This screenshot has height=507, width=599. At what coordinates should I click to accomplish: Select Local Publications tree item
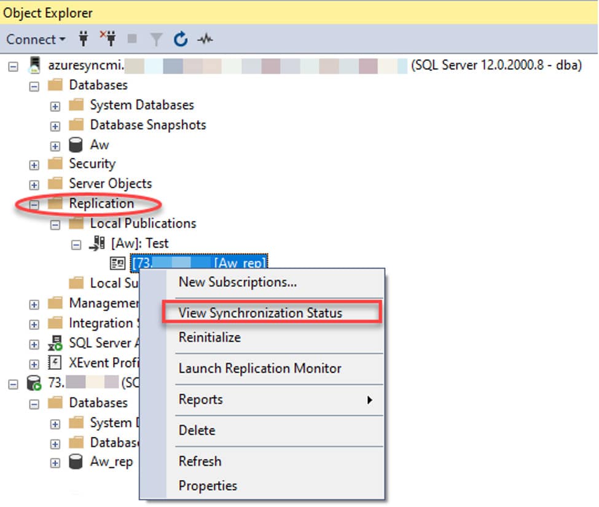coord(143,223)
